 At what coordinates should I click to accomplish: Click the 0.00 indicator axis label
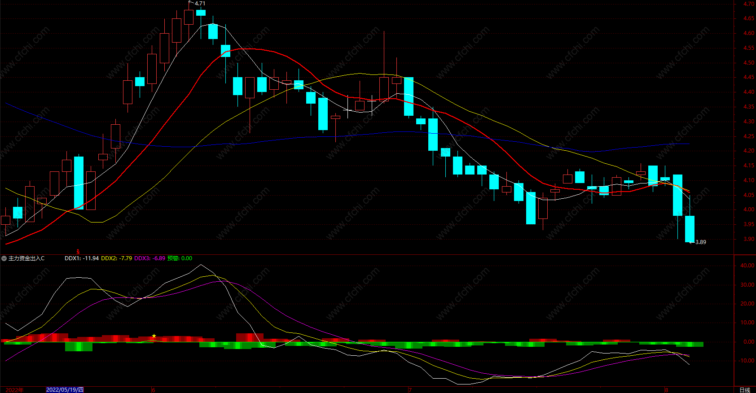click(x=749, y=342)
